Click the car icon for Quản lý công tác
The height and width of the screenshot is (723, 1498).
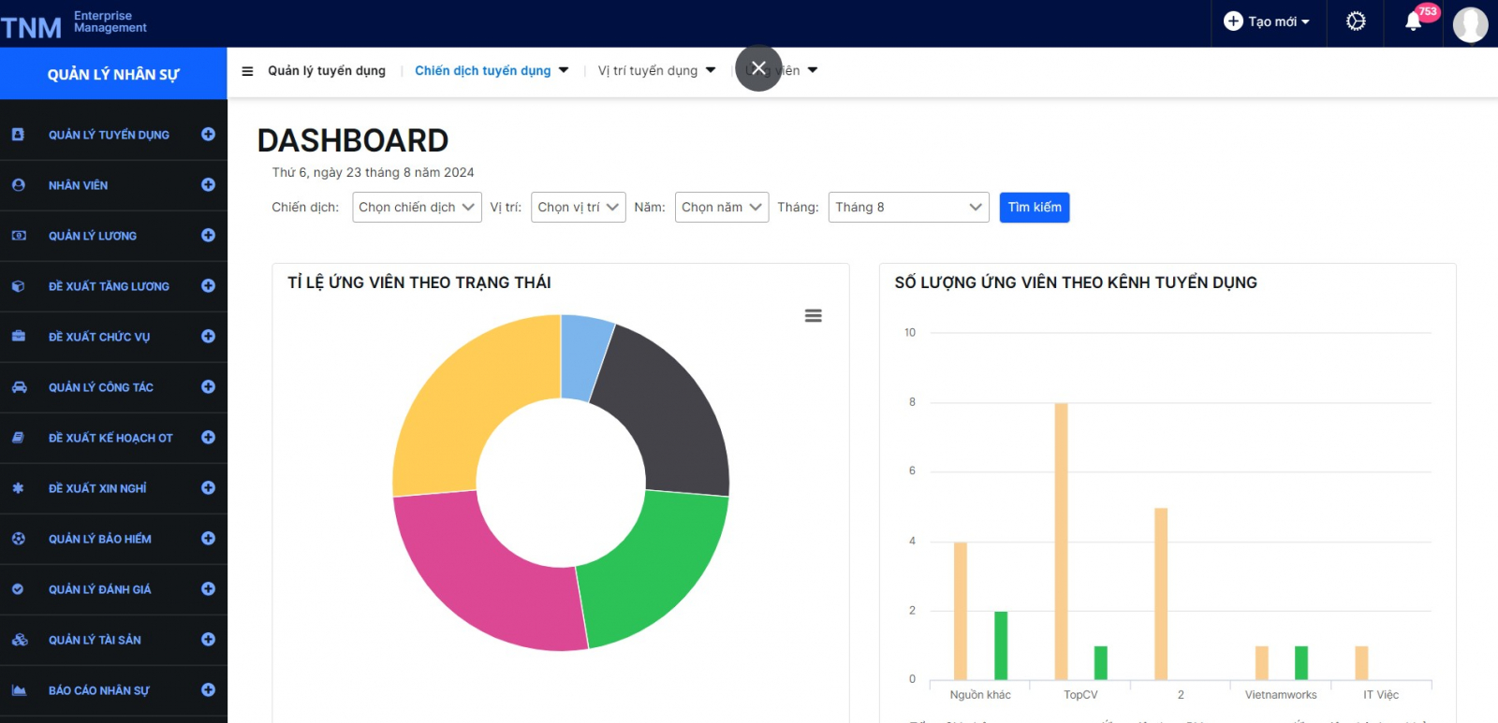pos(19,387)
